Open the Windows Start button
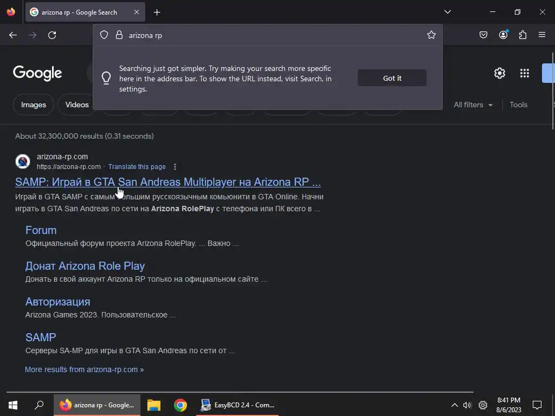This screenshot has height=416, width=555. 13,405
